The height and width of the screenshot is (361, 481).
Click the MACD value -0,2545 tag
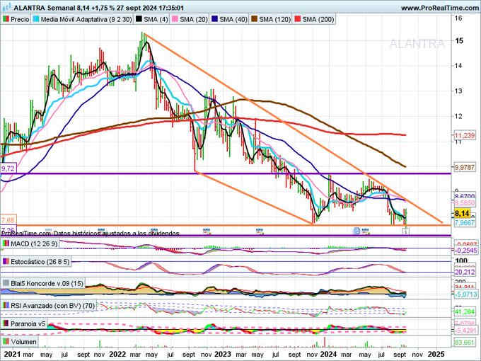click(466, 251)
